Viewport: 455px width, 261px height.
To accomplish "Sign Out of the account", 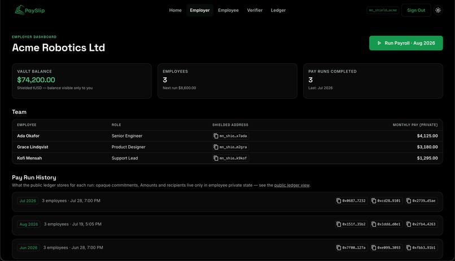I will pos(416,10).
